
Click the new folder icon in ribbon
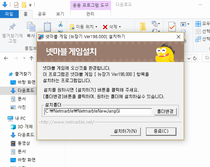143,27
